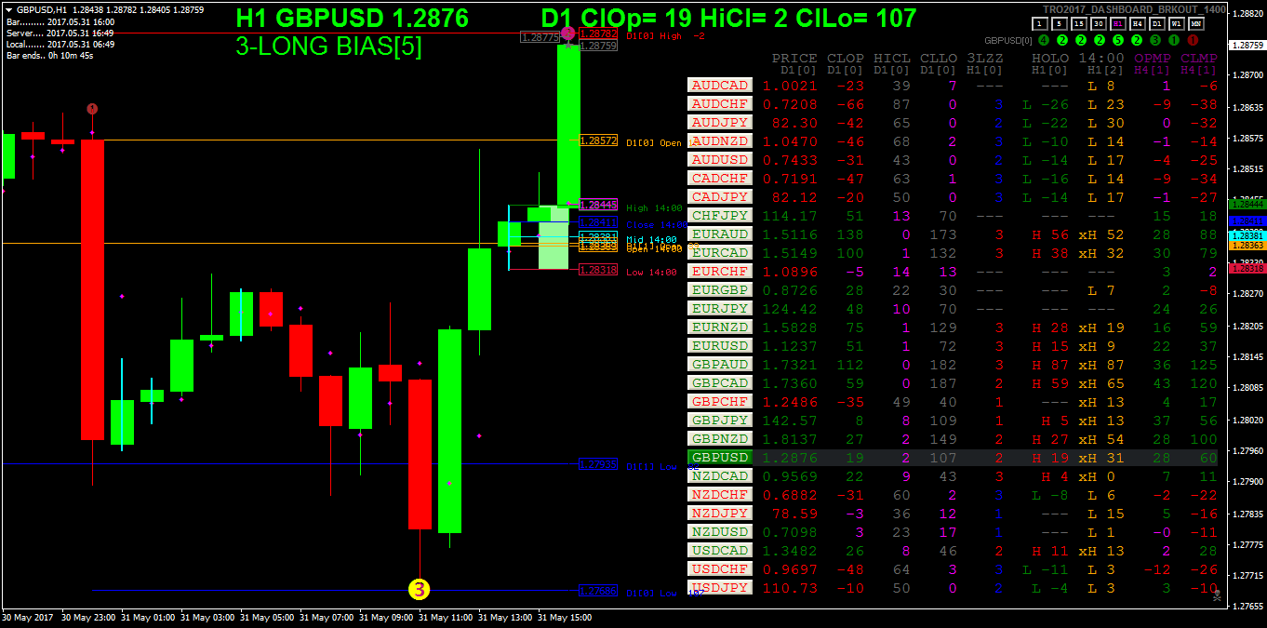Click the dark green circle numbered 3
Screen dimensions: 1267x628
click(x=1155, y=40)
